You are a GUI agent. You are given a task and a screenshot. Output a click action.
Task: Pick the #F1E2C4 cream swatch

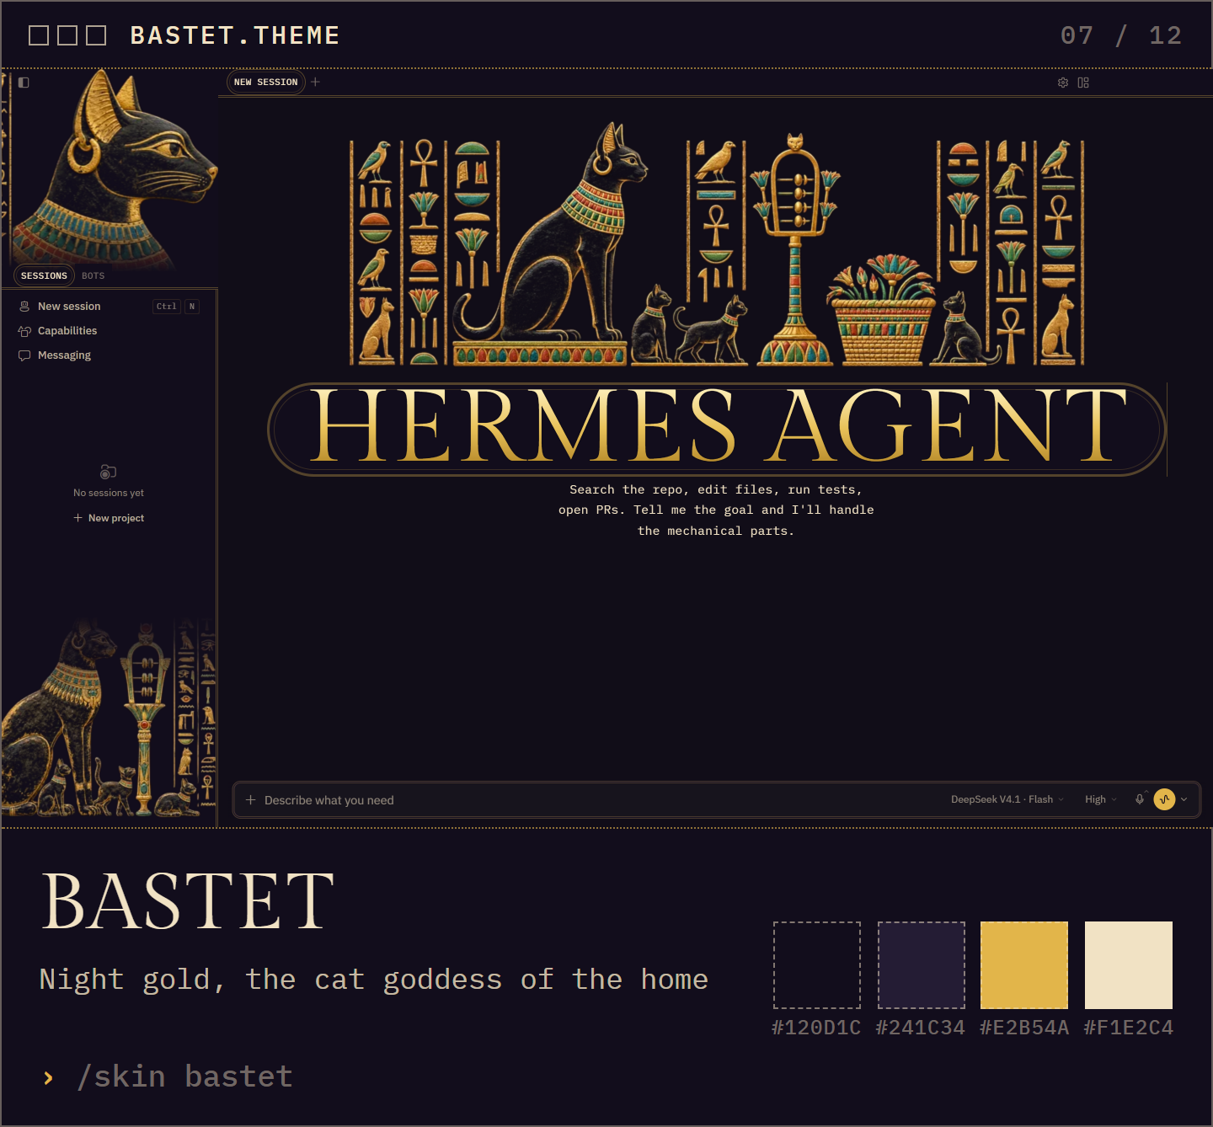click(x=1129, y=965)
